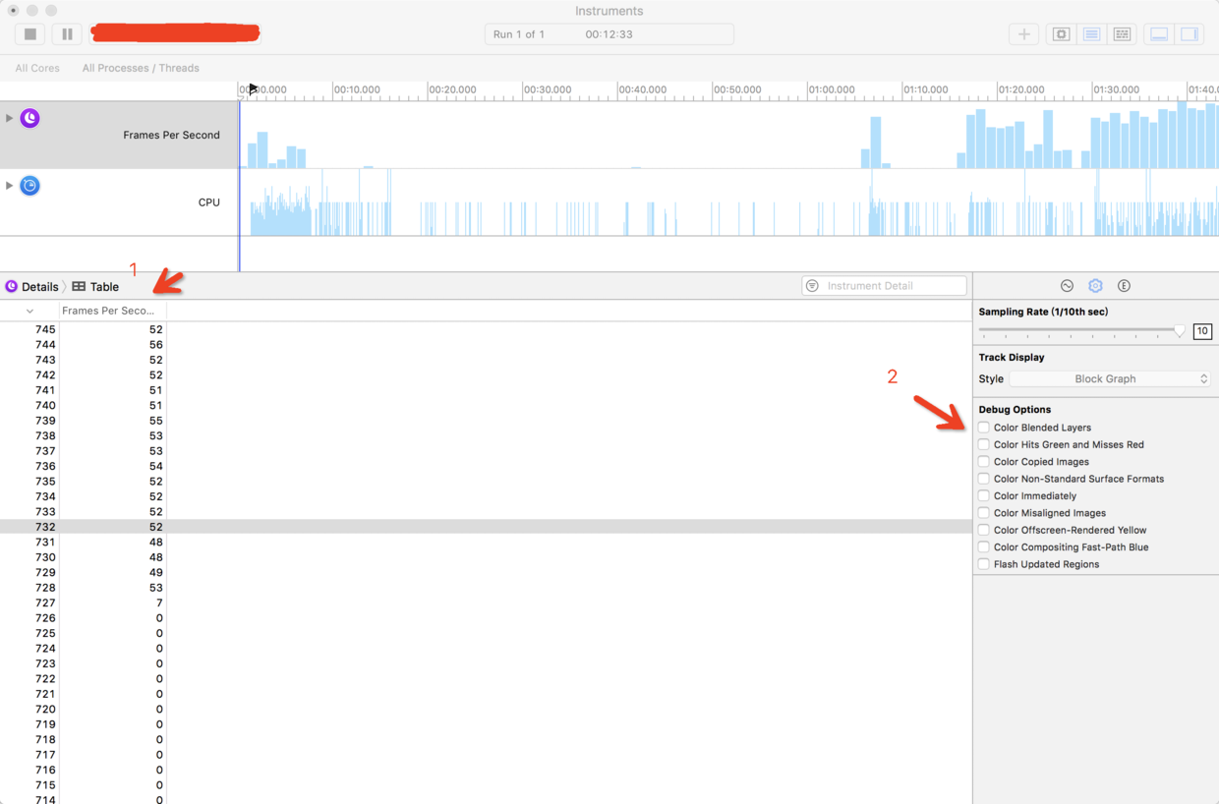Image resolution: width=1219 pixels, height=804 pixels.
Task: Click the Sampling Rate slider
Action: point(1083,331)
